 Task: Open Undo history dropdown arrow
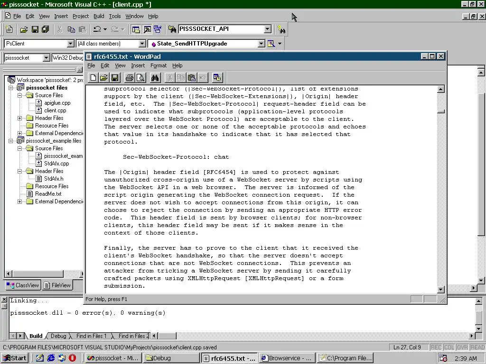click(105, 29)
